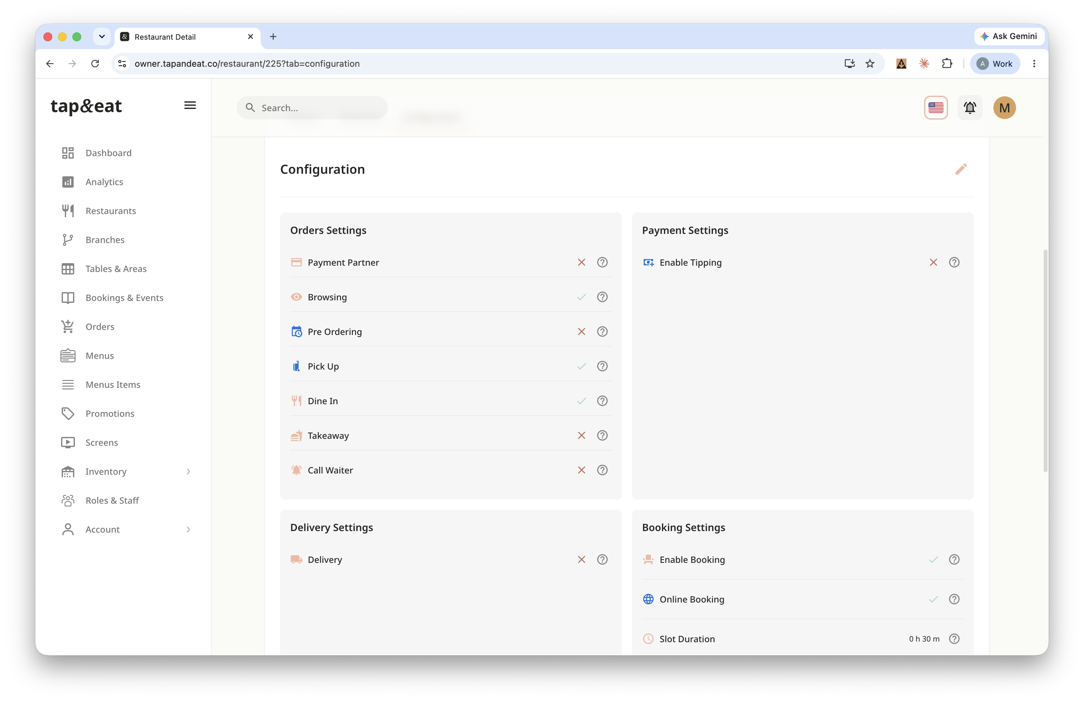
Task: Click the Enable Booking enabled checkmark status
Action: tap(933, 559)
